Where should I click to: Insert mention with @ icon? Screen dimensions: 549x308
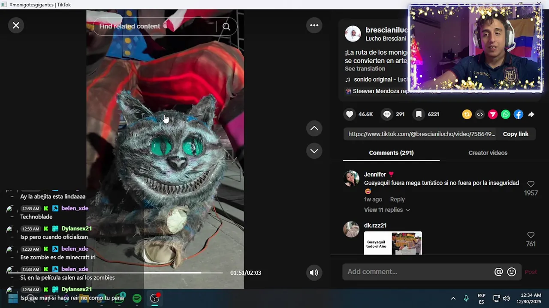(498, 272)
